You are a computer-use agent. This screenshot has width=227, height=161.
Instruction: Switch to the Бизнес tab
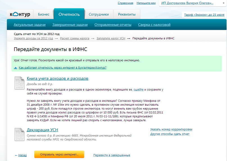[x=44, y=14]
